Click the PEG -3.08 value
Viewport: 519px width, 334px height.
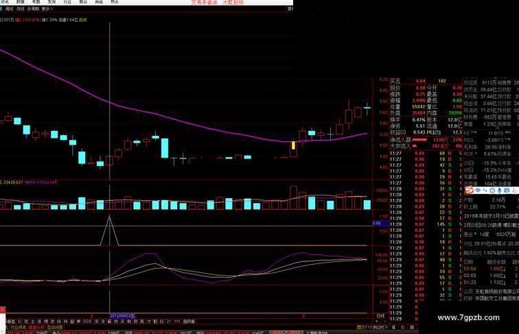point(491,140)
